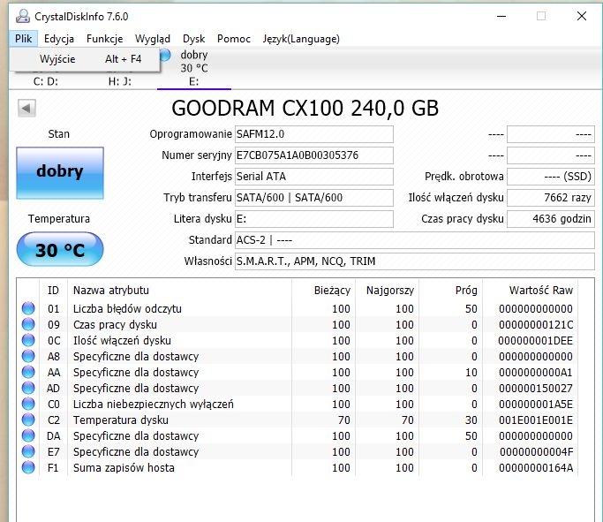603x522 pixels.
Task: Click the Oprogramowanie field SAFM12.0
Action: coord(313,134)
